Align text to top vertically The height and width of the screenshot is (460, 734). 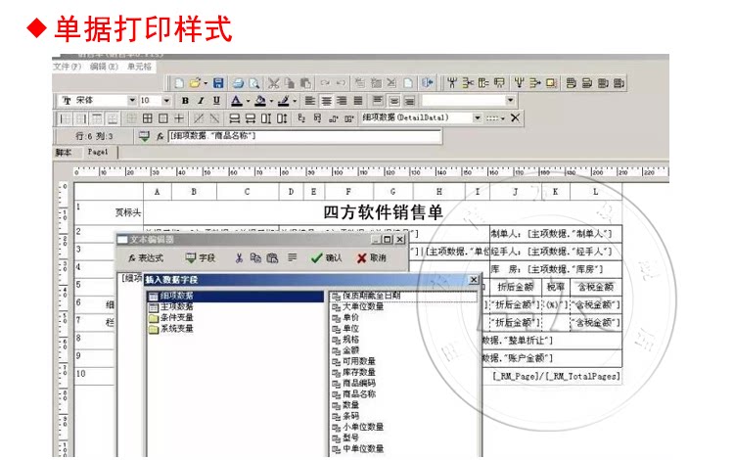[x=378, y=101]
